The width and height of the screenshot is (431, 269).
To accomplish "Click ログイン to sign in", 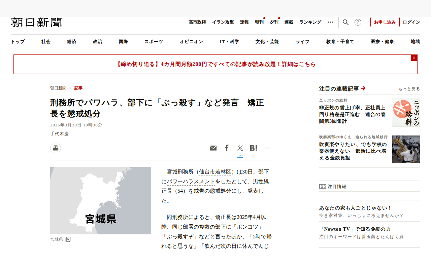I will tap(411, 22).
